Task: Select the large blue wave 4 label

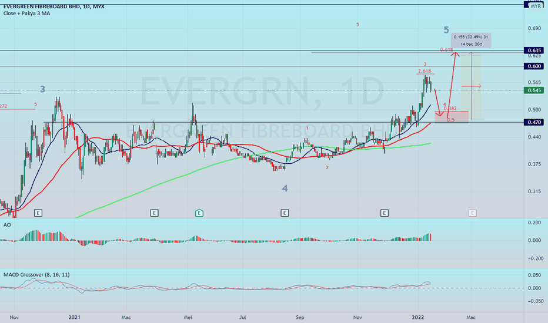Action: (285, 188)
